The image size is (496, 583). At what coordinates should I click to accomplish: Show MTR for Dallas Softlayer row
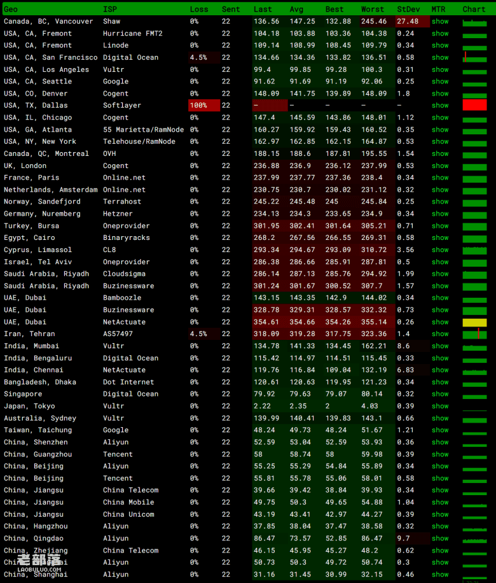(x=440, y=106)
